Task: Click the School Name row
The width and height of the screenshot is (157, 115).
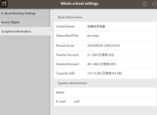Action: [105, 27]
